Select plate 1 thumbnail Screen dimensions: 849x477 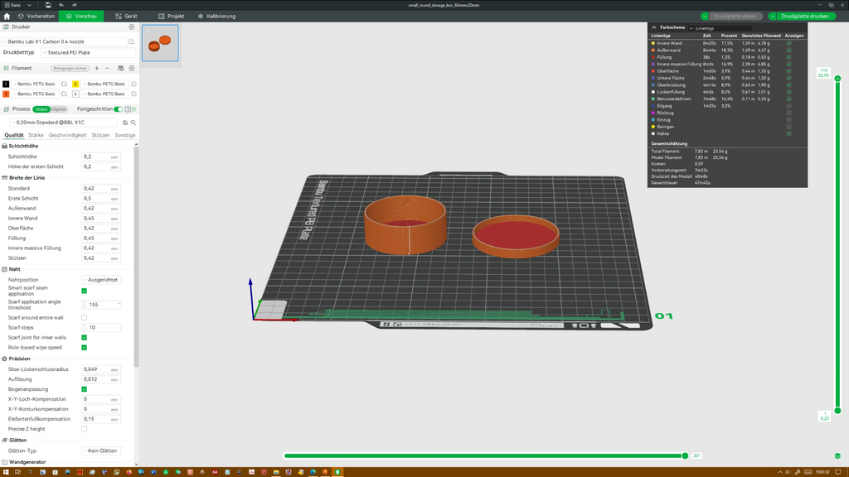(x=160, y=43)
